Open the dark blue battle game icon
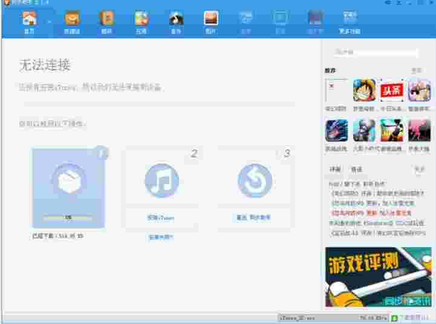 pyautogui.click(x=336, y=130)
